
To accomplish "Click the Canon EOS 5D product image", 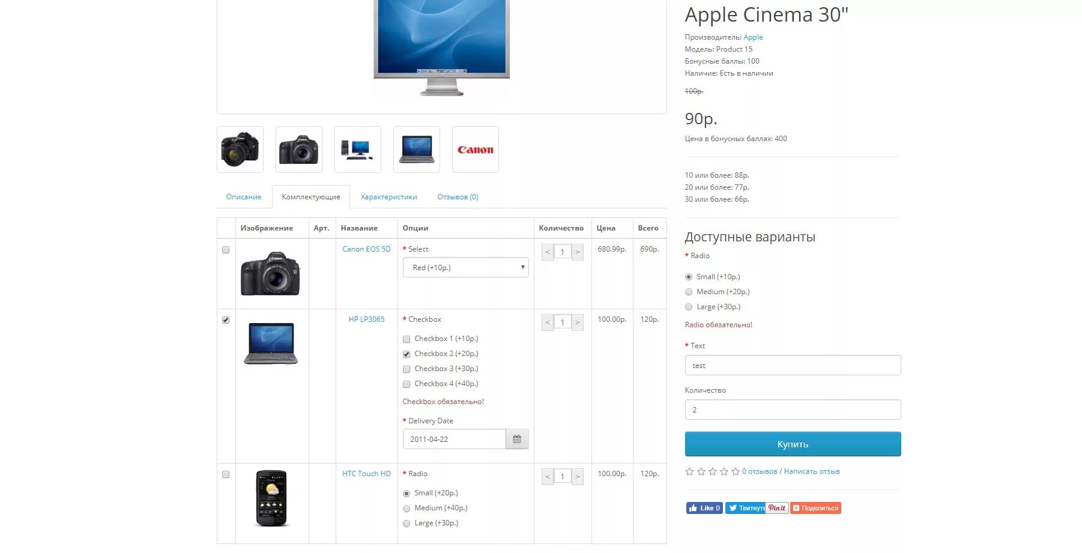I will tap(271, 273).
